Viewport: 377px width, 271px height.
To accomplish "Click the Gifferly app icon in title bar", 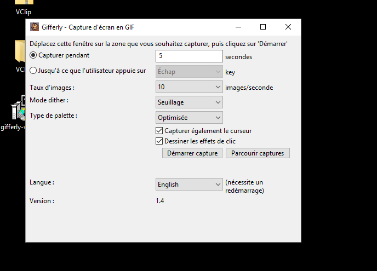I will [x=35, y=27].
